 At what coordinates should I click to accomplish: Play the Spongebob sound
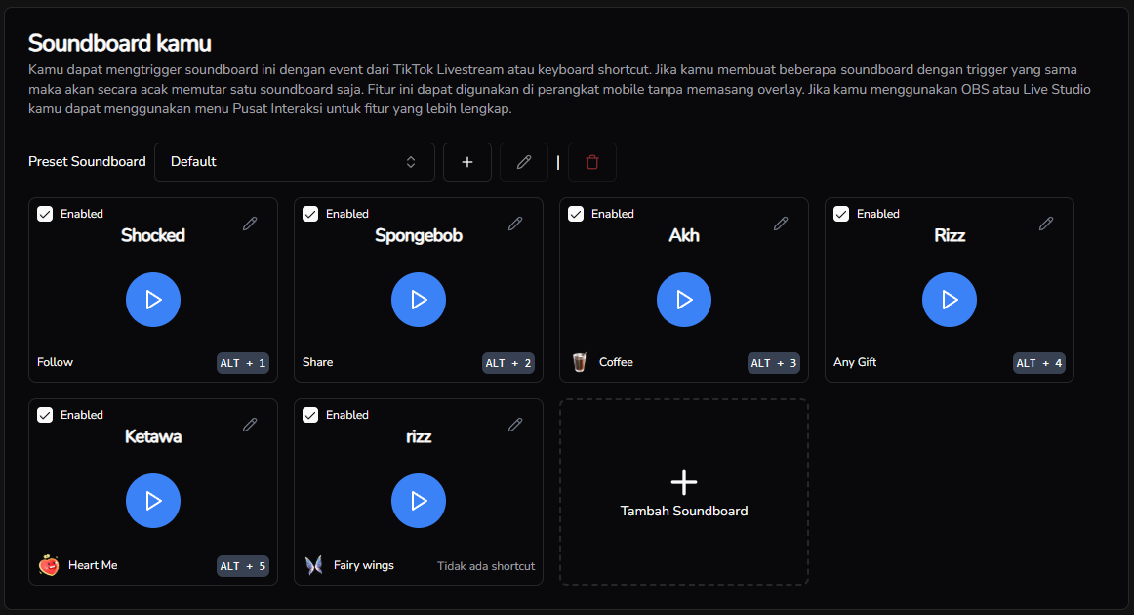point(419,300)
